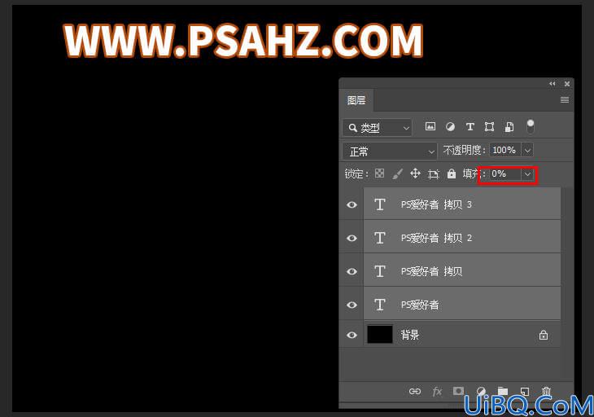Hide the 背景 background layer
This screenshot has width=594, height=417.
coord(352,335)
